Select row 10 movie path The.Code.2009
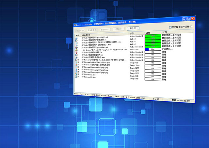Image resolution: width=209 pixels, height=148 pixels. tap(104, 60)
